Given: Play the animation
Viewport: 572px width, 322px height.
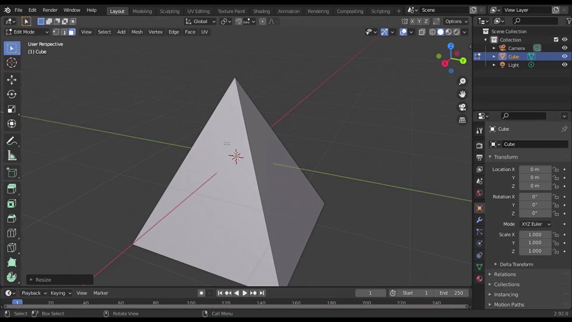Looking at the screenshot, I should pos(244,293).
